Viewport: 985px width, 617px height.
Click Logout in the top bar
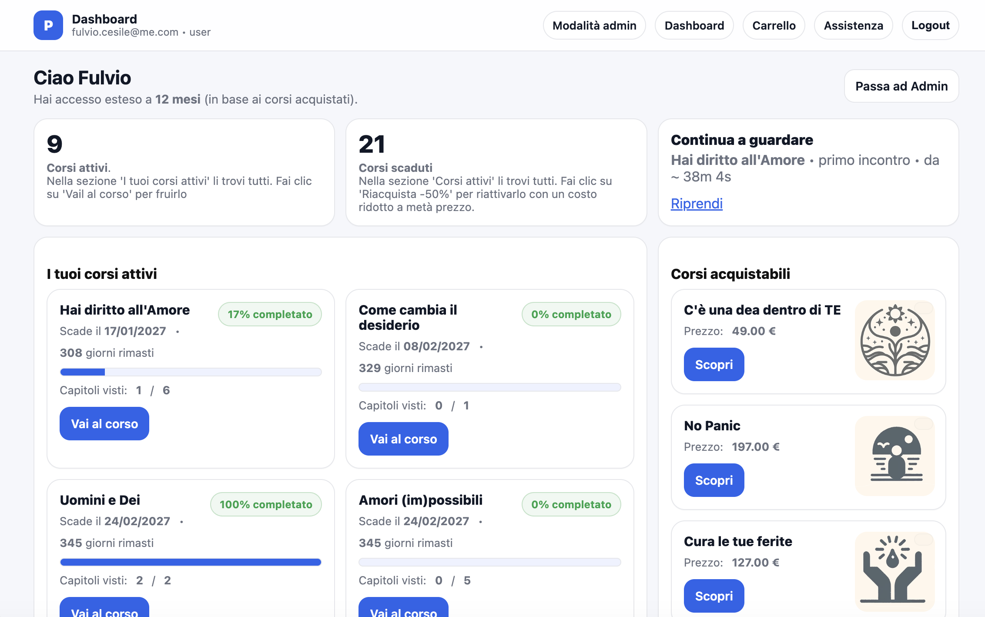coord(930,25)
